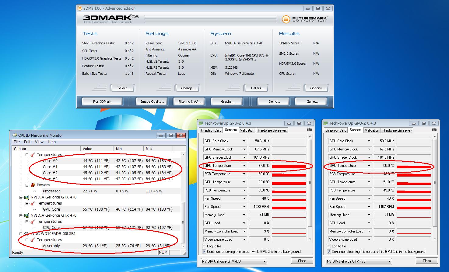The image size is (449, 272).
Task: Collapse the WDC WD10EADS-00L5B1 drive node
Action: pos(21,233)
